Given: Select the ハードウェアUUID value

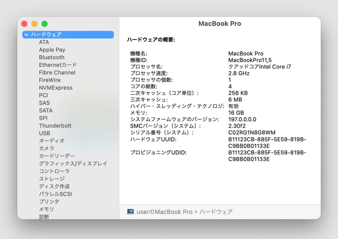Looking at the screenshot, I should tap(267, 143).
